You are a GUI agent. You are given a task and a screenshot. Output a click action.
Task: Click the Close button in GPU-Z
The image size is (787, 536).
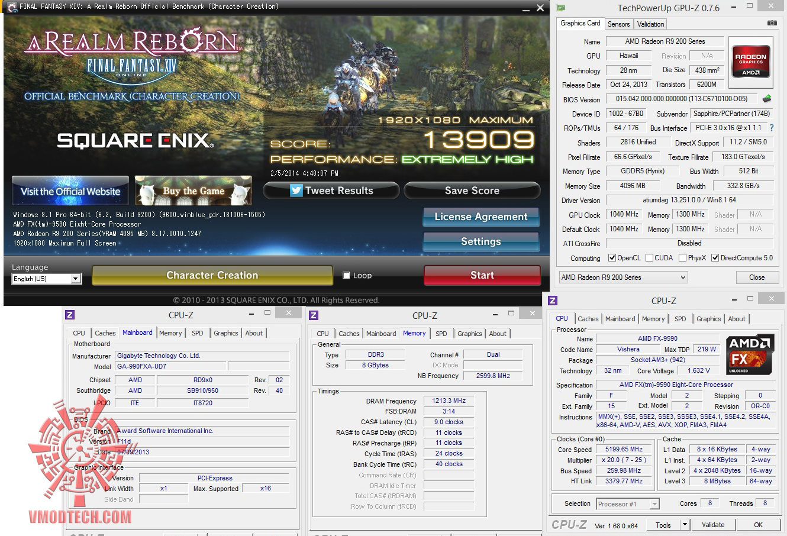(x=757, y=277)
